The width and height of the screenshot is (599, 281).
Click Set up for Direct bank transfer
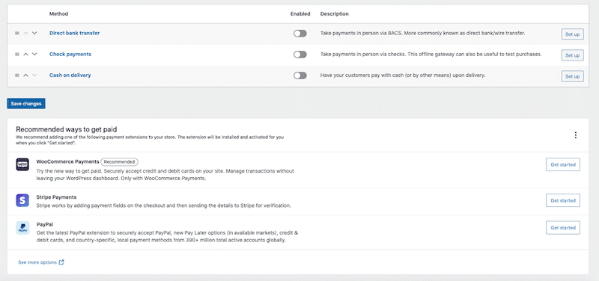572,34
